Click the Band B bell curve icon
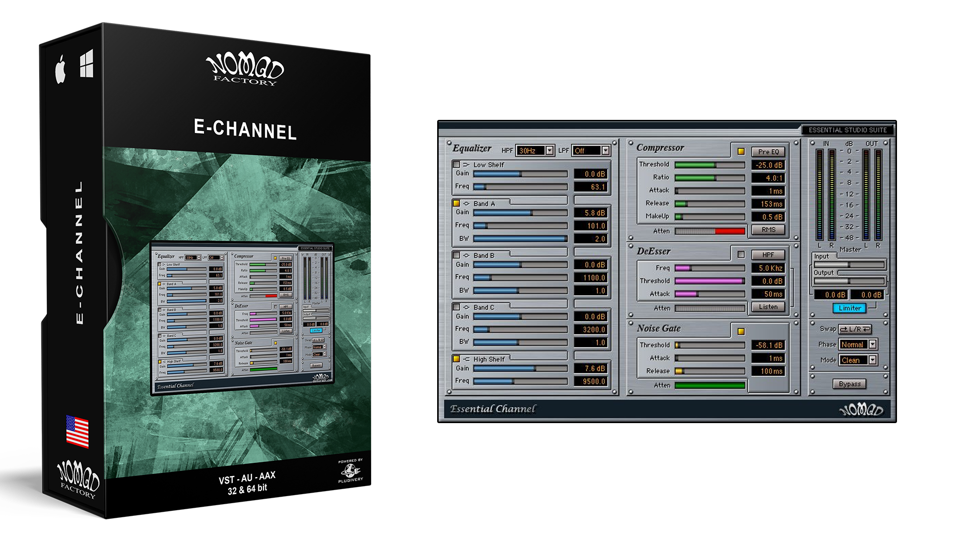The height and width of the screenshot is (544, 967). coord(466,255)
